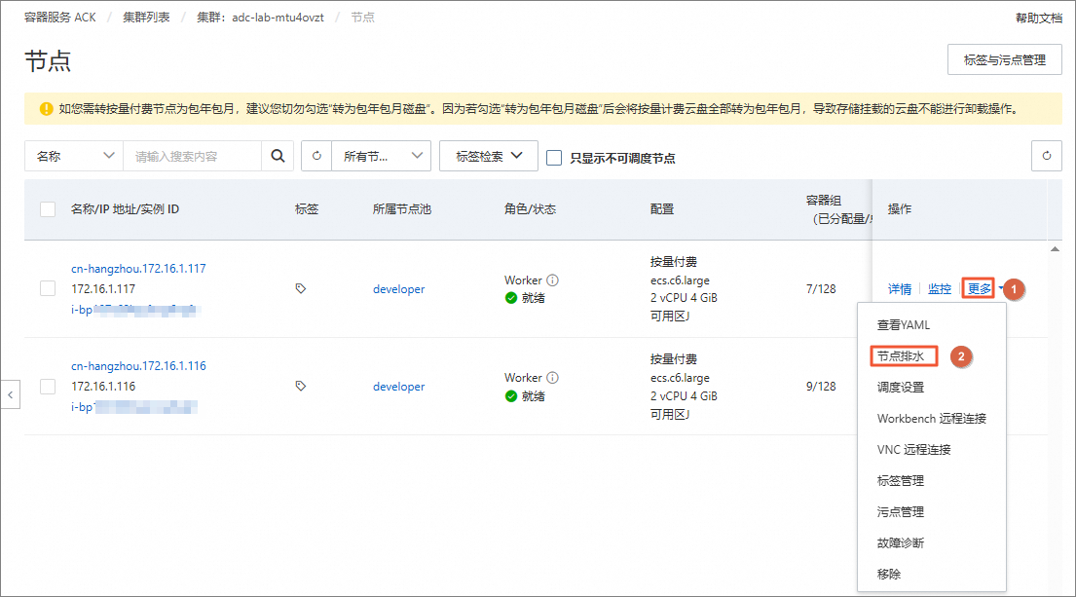The height and width of the screenshot is (597, 1076).
Task: Select Workbench 远程连接 from the menu
Action: pos(932,419)
